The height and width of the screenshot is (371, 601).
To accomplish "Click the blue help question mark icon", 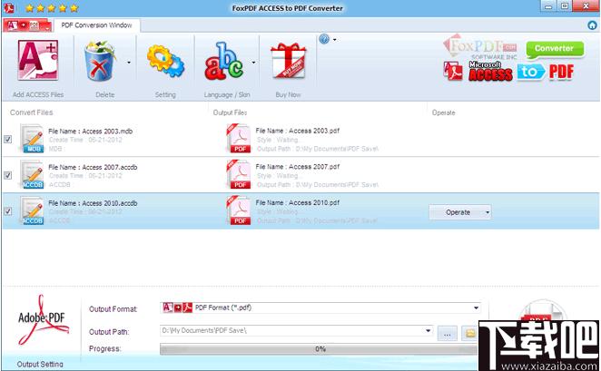I will (x=324, y=39).
